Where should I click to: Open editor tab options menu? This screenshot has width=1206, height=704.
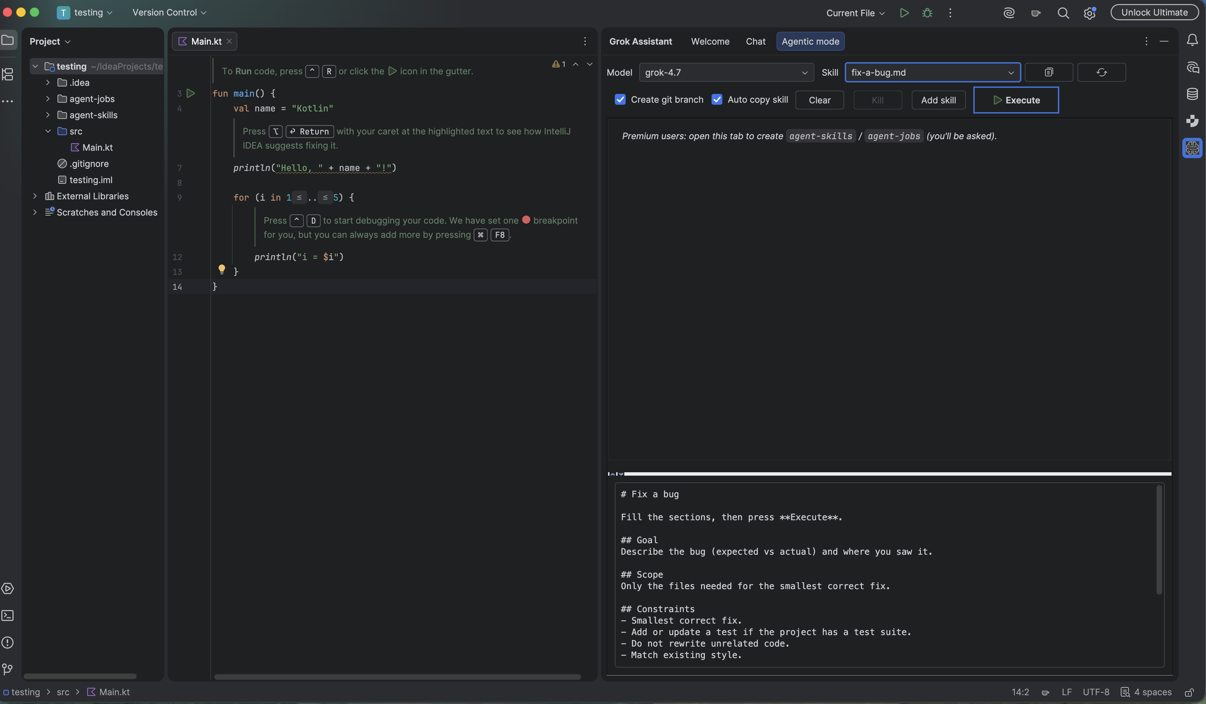click(x=585, y=41)
